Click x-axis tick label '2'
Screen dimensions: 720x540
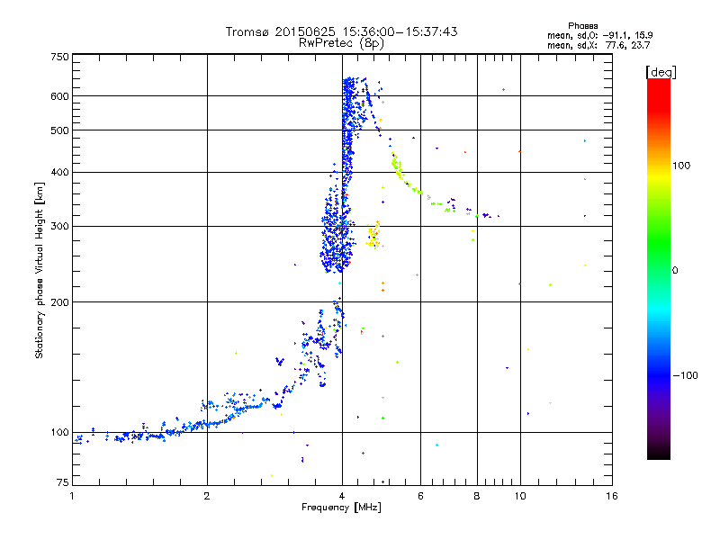(x=207, y=496)
